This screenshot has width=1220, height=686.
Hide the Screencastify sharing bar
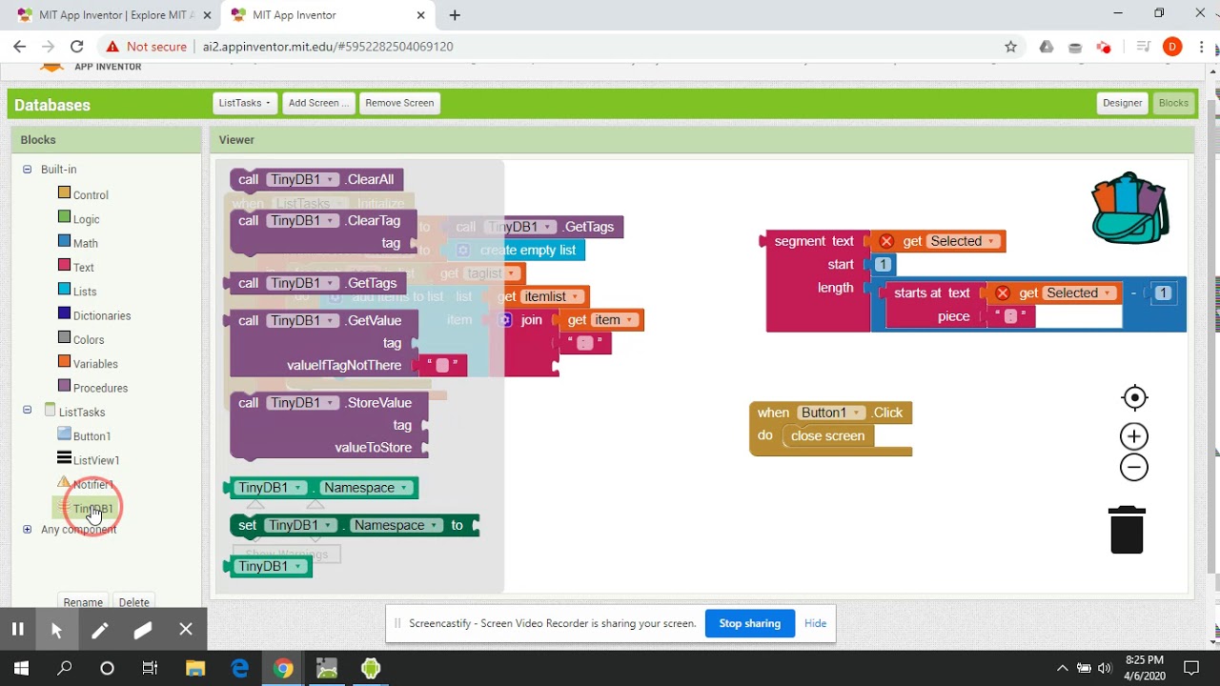click(x=815, y=623)
